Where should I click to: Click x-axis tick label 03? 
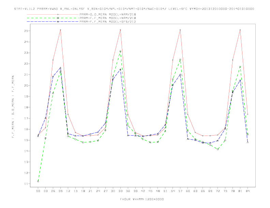[45, 191]
